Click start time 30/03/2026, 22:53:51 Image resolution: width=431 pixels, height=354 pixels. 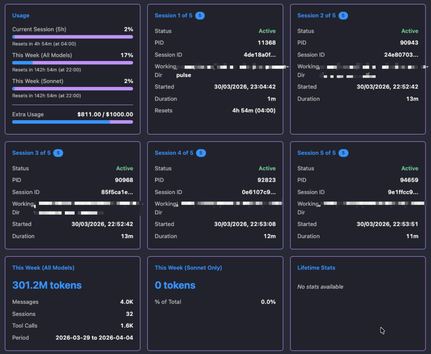pos(387,224)
